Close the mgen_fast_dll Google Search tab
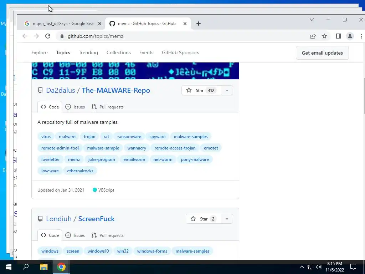This screenshot has height=274, width=365. pos(100,24)
